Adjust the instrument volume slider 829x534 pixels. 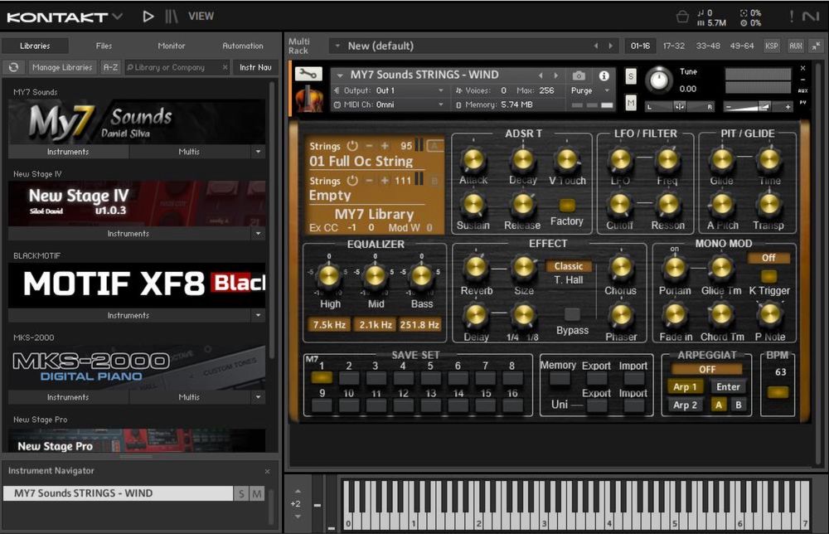(757, 107)
